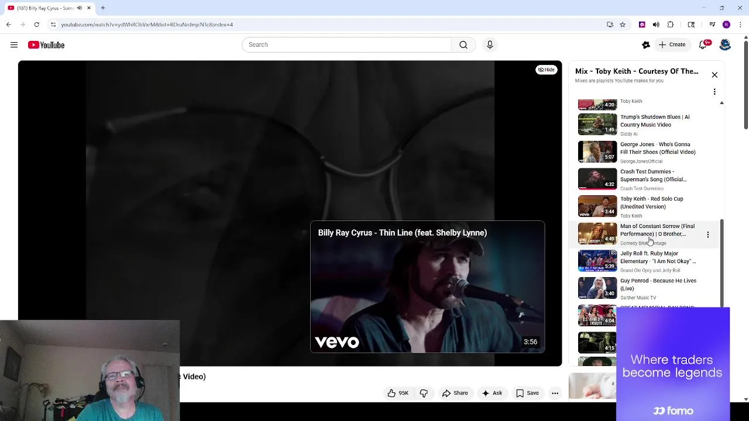Image resolution: width=749 pixels, height=421 pixels.
Task: Bookmark this page with the star icon
Action: pyautogui.click(x=623, y=25)
